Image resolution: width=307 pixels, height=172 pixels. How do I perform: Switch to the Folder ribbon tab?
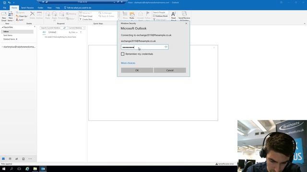40,8
